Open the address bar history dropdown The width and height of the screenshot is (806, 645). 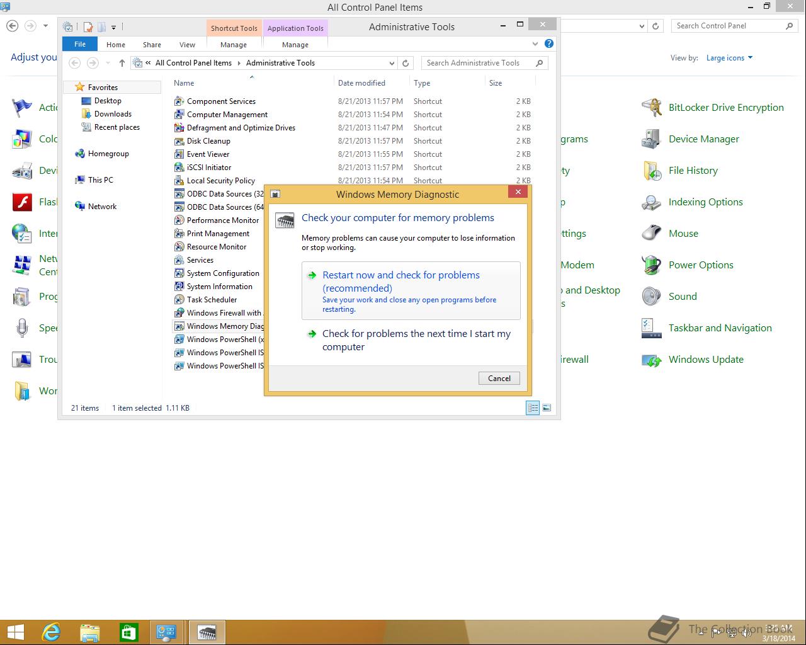point(392,63)
